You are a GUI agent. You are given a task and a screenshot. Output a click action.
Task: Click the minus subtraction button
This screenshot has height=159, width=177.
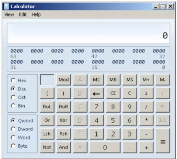tap(146, 134)
